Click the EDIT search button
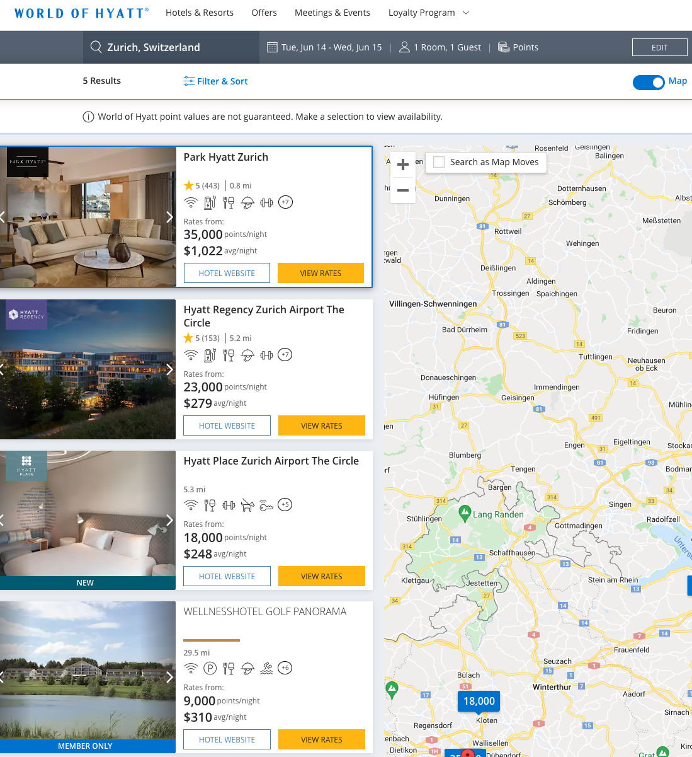This screenshot has height=757, width=692. pos(659,47)
